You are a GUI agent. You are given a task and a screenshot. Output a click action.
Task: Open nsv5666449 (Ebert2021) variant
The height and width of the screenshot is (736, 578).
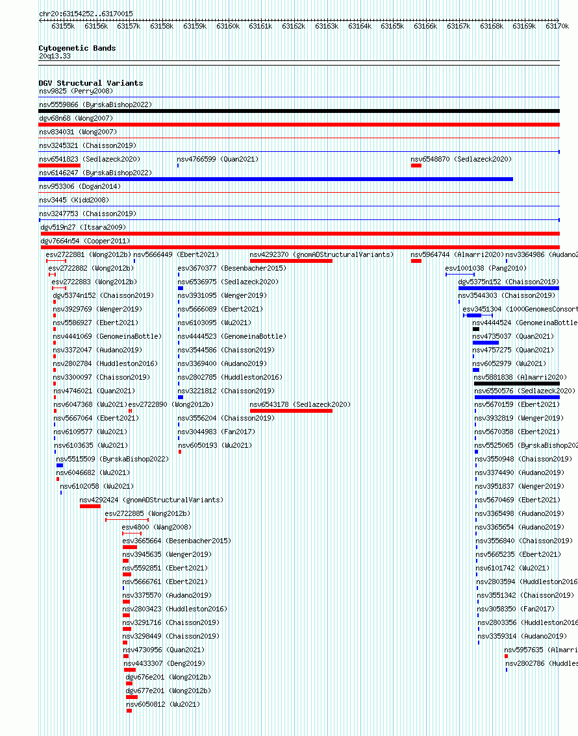click(176, 254)
